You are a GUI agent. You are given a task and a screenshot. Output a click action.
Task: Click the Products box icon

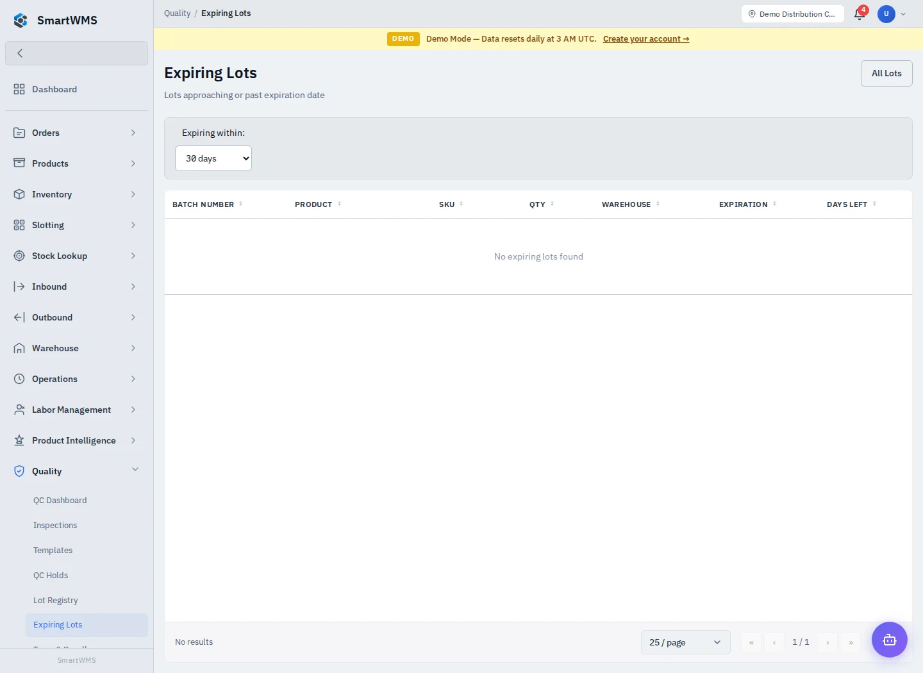[19, 163]
